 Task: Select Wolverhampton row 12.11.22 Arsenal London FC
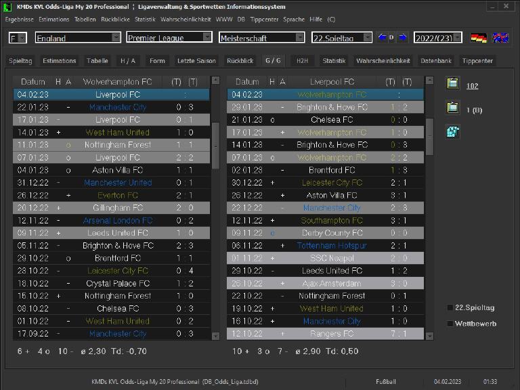pyautogui.click(x=112, y=220)
